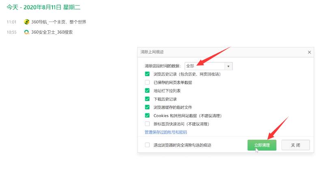Screen dimensions: 333x175
Task: Click the 360导航 site favicon
Action: click(26, 21)
